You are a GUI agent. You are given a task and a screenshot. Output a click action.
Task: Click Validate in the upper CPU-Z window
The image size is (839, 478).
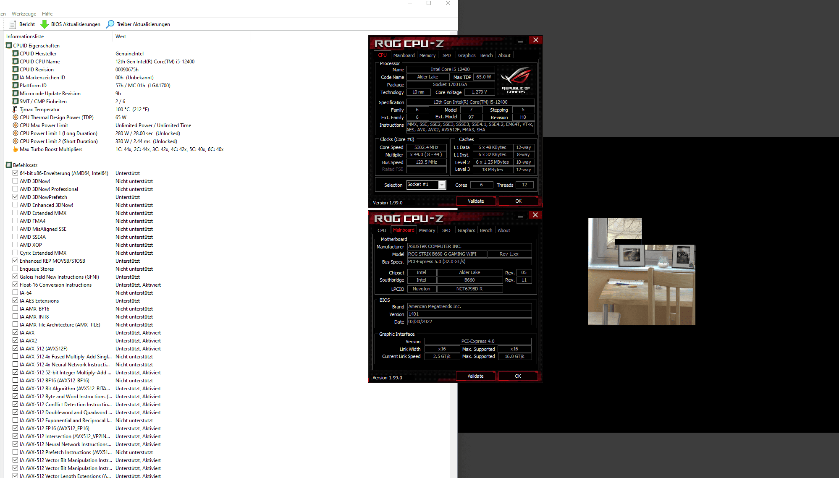(x=476, y=201)
